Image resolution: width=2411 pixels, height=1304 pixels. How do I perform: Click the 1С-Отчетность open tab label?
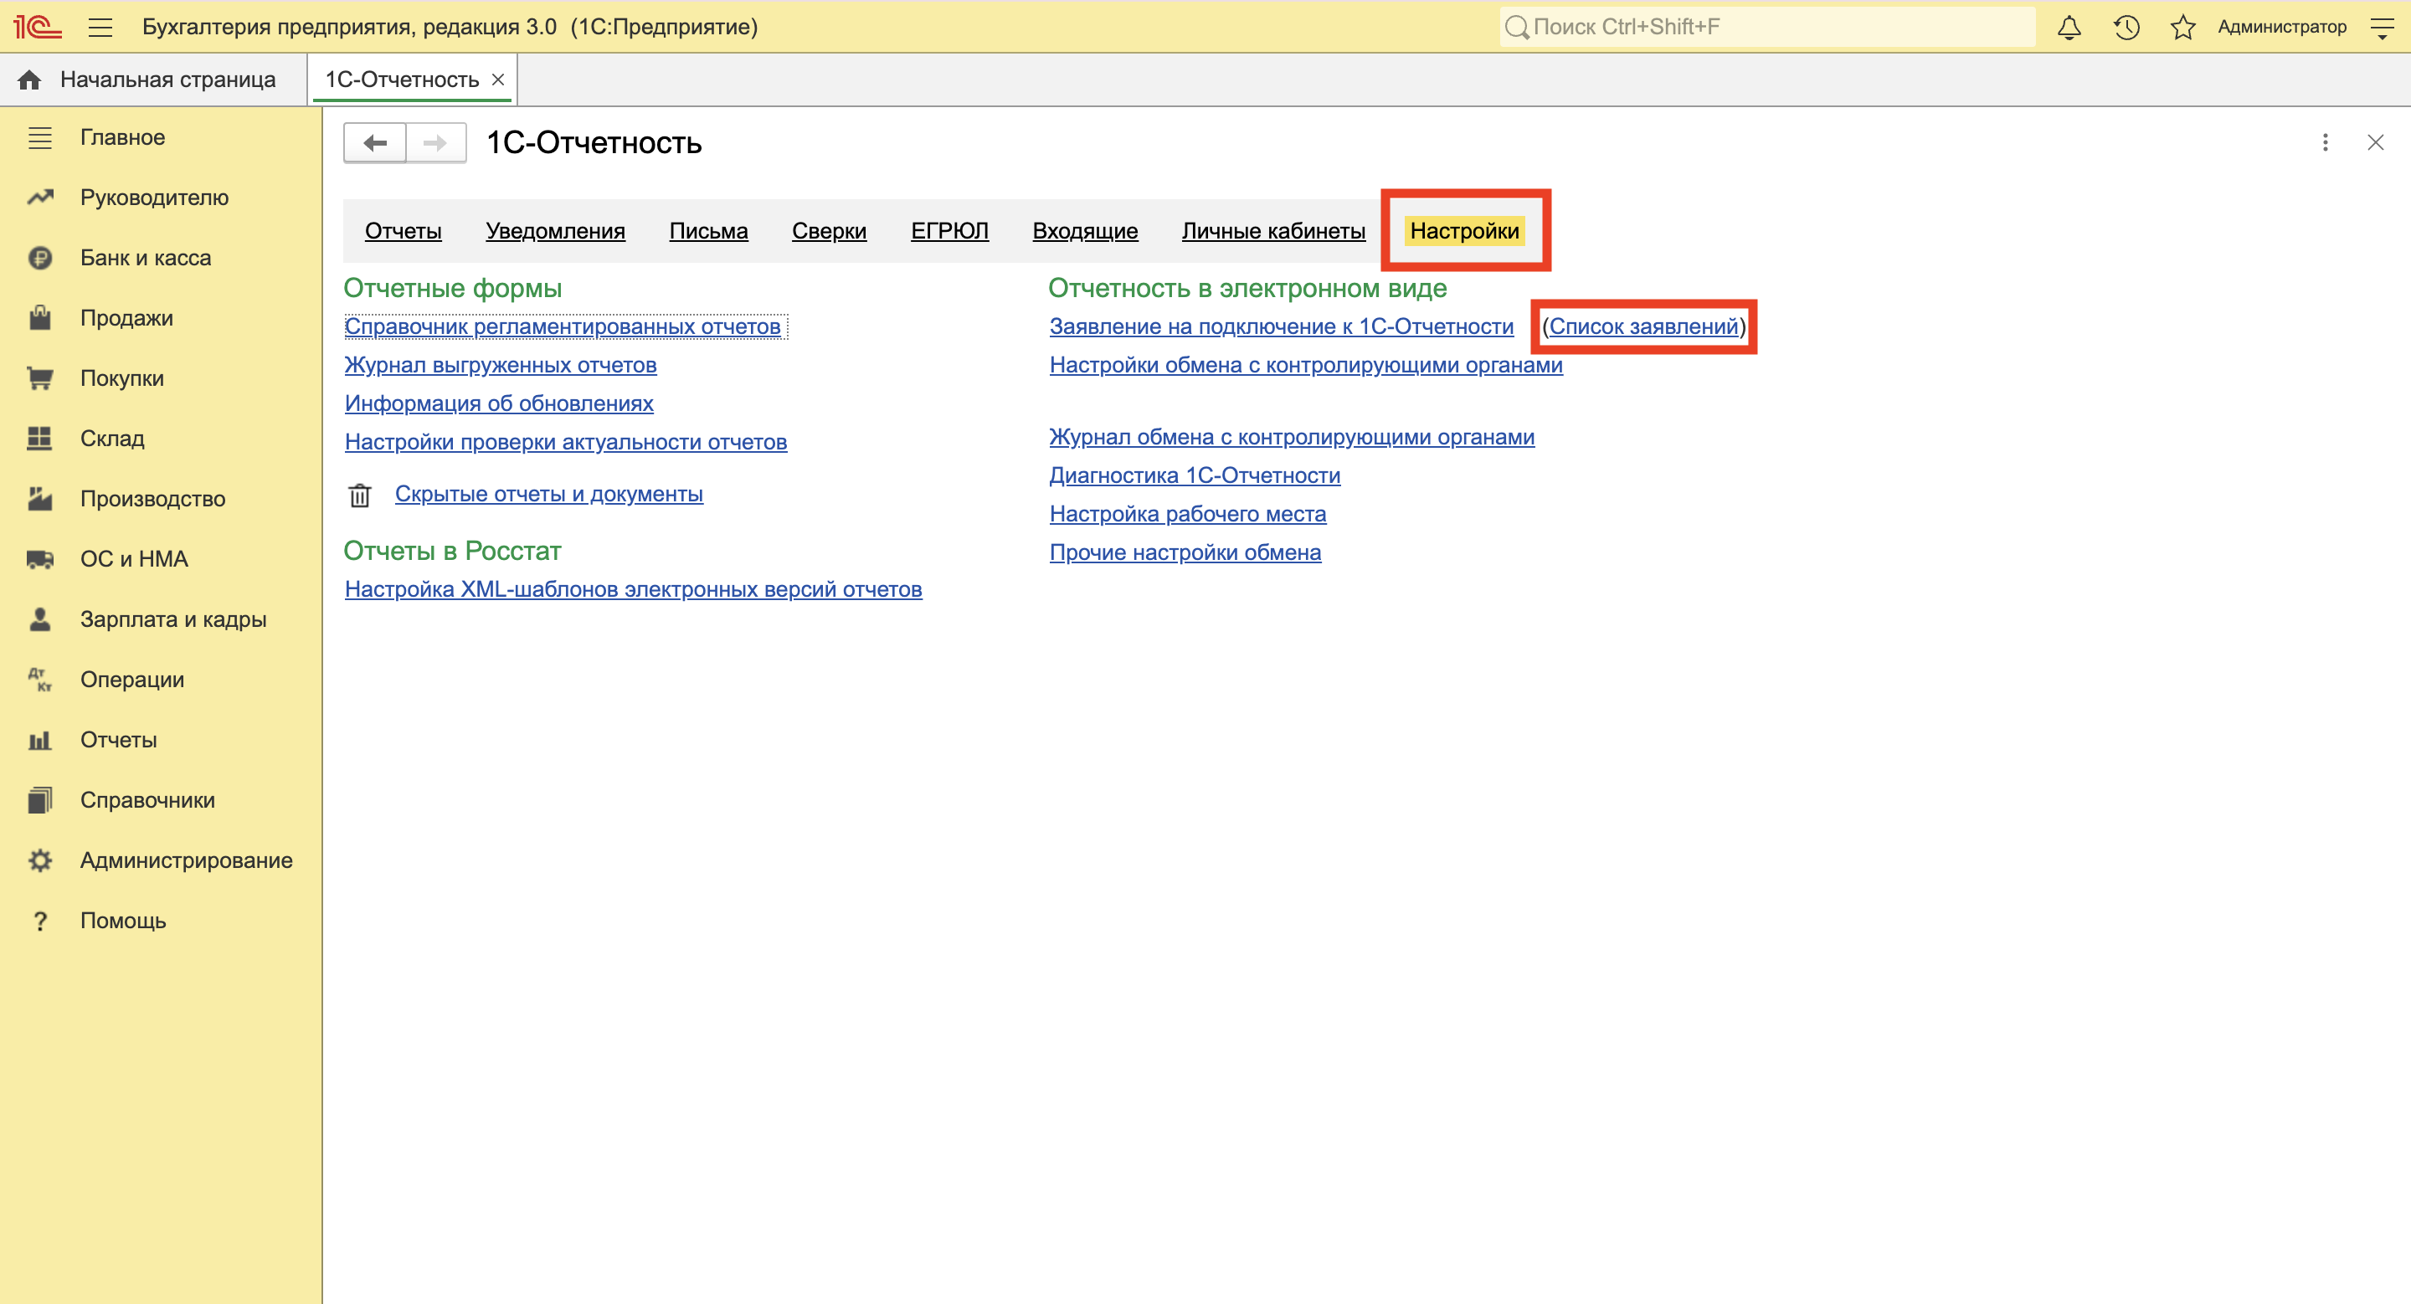point(402,80)
